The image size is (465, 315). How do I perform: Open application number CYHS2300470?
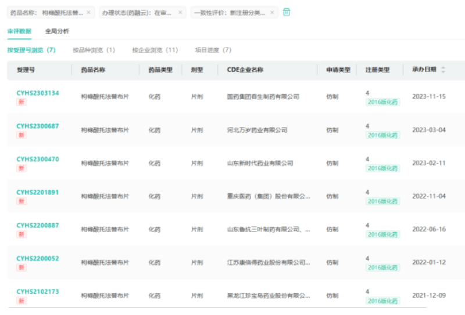click(x=38, y=159)
